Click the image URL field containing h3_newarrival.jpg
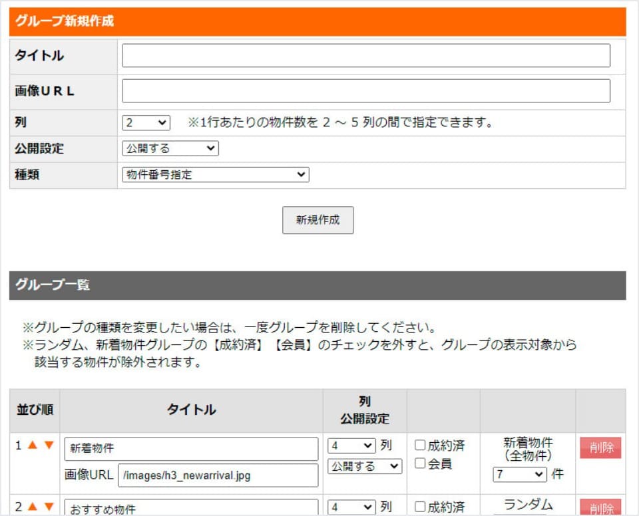This screenshot has width=639, height=516. point(218,475)
